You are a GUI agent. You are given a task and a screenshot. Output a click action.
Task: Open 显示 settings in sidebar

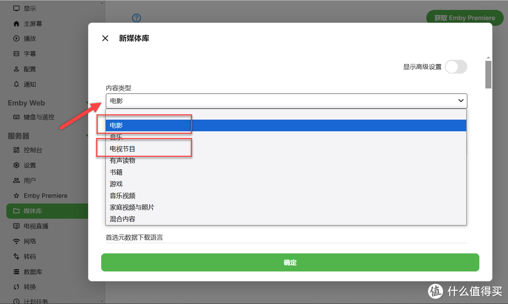point(30,8)
